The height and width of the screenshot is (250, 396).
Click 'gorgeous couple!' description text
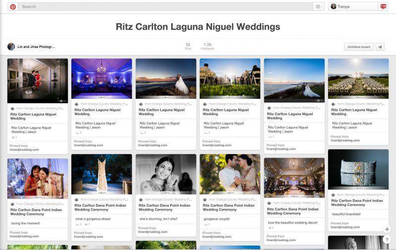pyautogui.click(x=217, y=219)
